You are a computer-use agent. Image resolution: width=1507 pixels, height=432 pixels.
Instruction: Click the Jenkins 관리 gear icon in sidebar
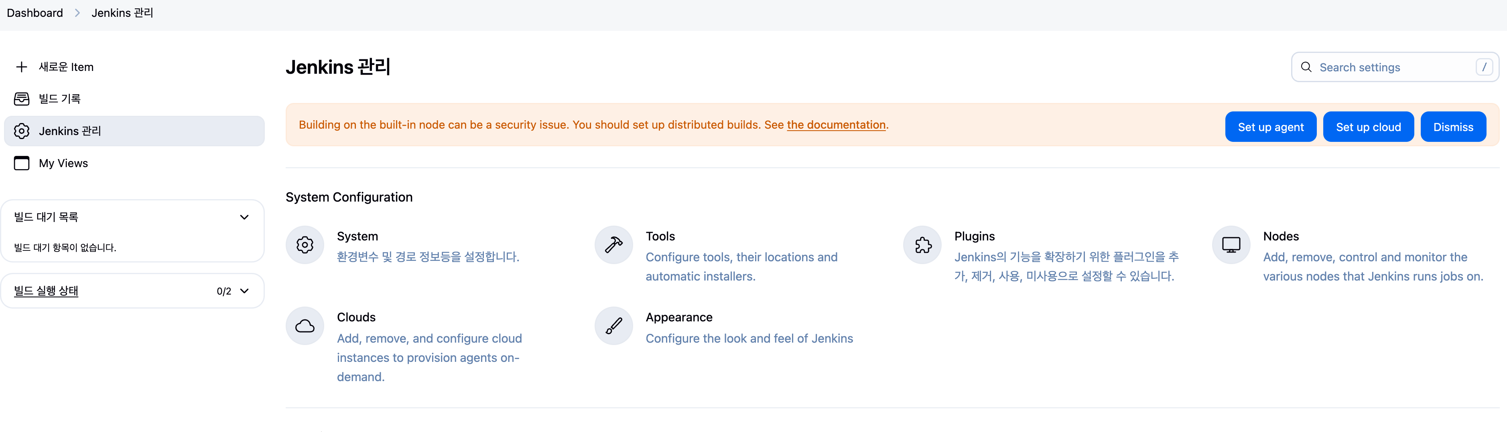tap(22, 131)
